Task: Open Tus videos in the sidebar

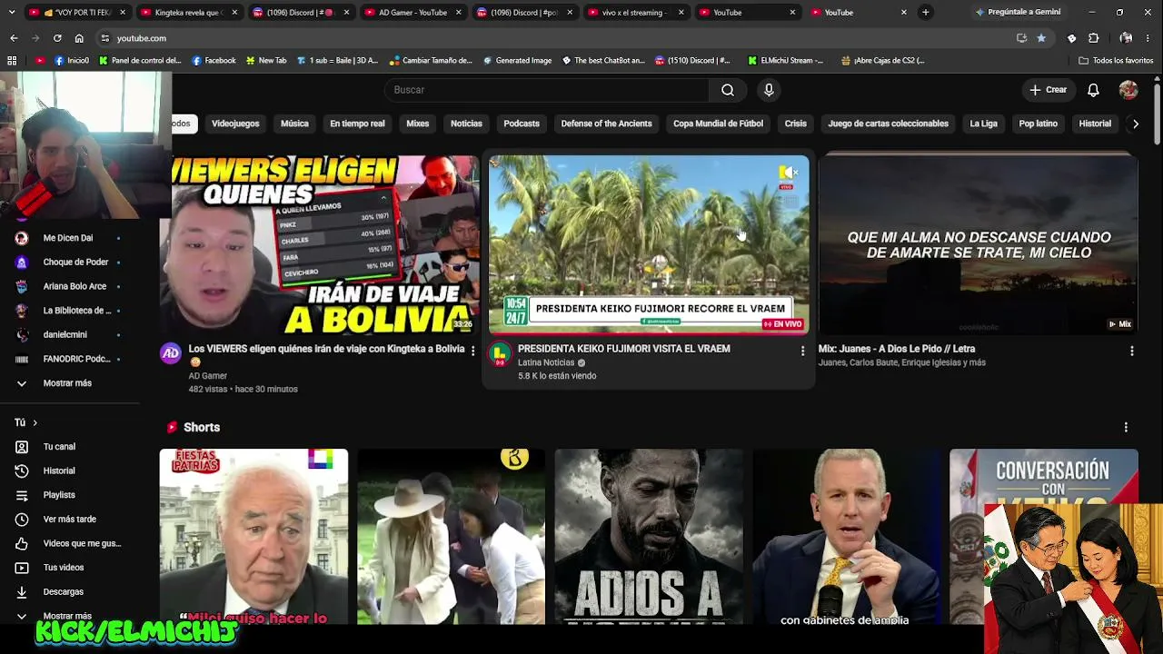Action: click(64, 568)
